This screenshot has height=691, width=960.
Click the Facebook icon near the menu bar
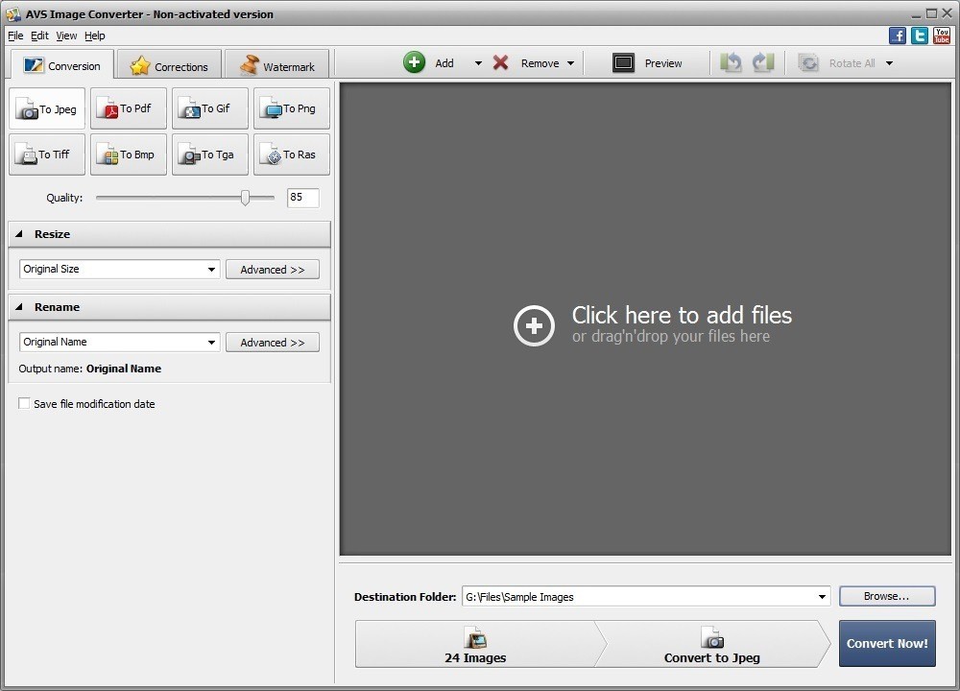coord(897,35)
